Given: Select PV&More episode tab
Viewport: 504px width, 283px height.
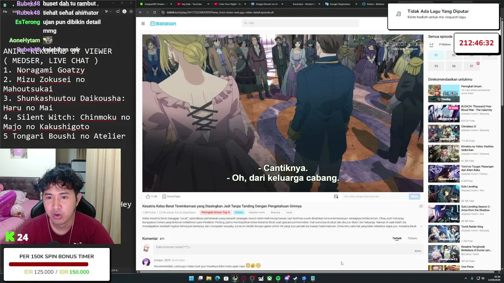Looking at the screenshot, I should 445,45.
